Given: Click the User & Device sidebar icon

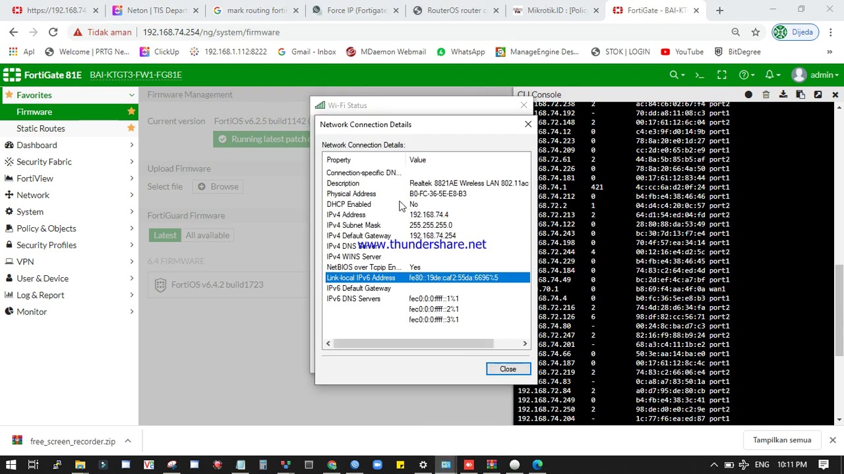Looking at the screenshot, I should 9,278.
